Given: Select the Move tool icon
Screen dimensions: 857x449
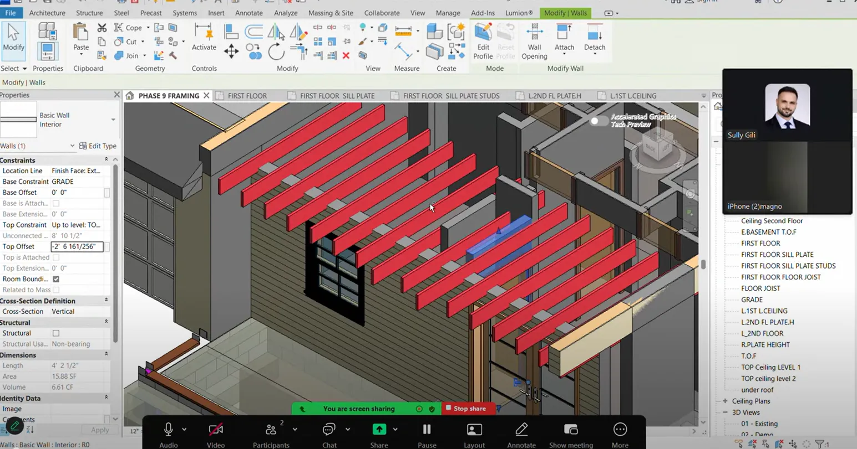Looking at the screenshot, I should [x=231, y=52].
